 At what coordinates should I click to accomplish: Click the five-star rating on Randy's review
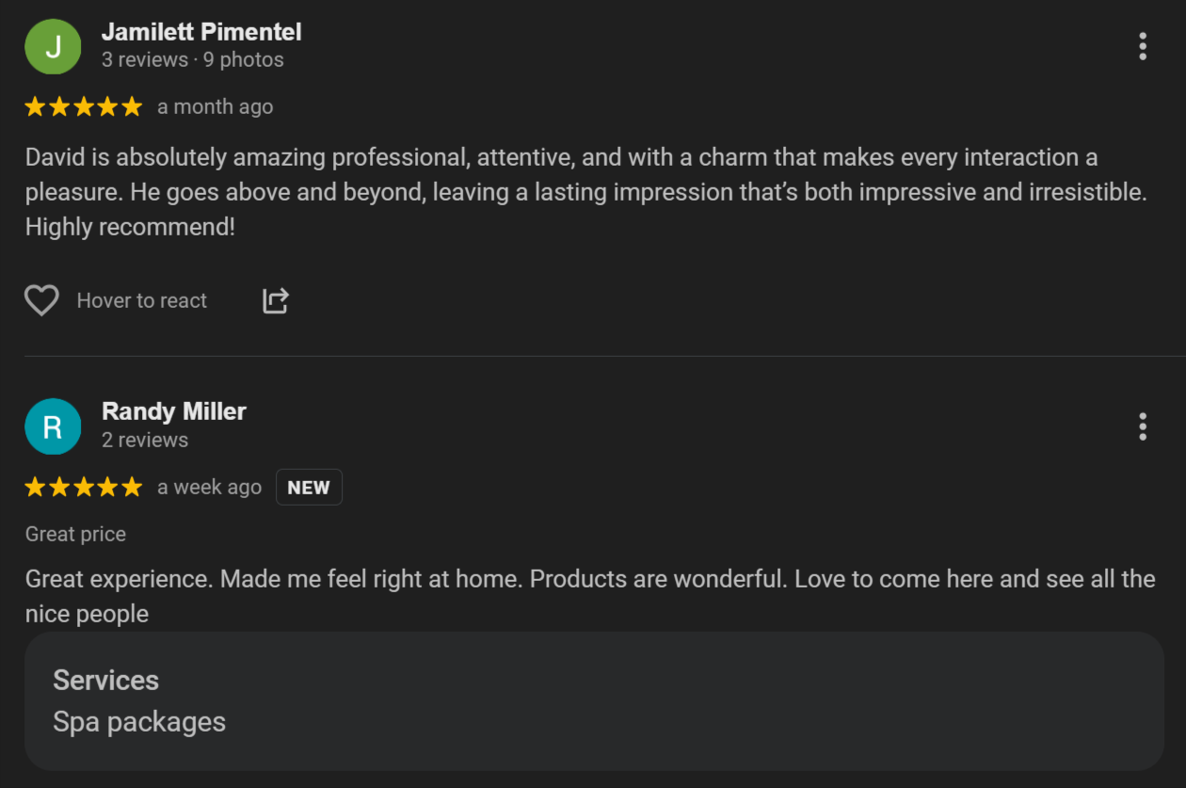[84, 487]
